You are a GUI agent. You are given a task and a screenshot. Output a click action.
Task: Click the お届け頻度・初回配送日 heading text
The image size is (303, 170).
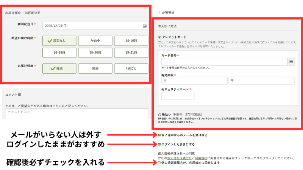pos(23,13)
